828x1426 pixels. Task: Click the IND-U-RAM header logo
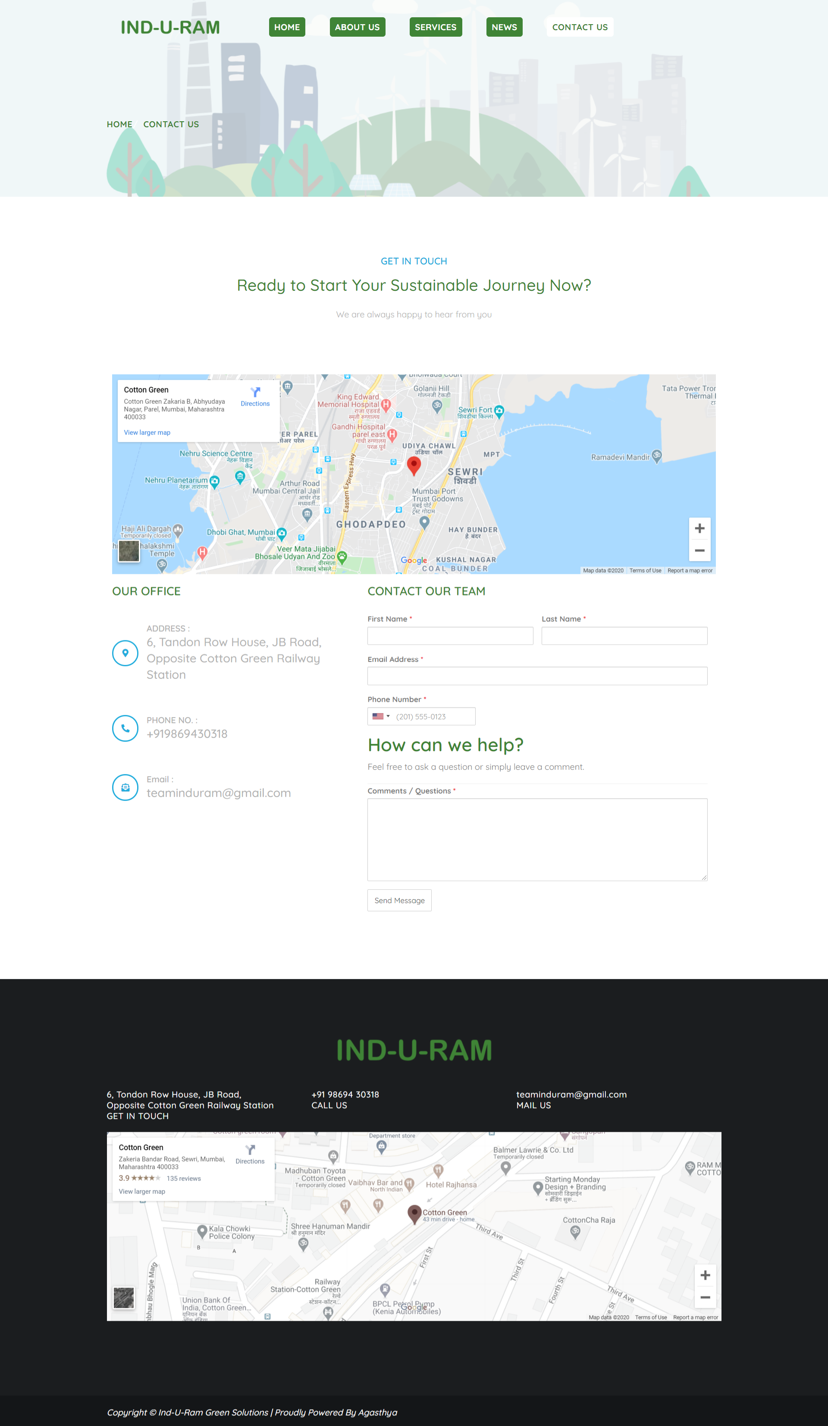tap(170, 27)
